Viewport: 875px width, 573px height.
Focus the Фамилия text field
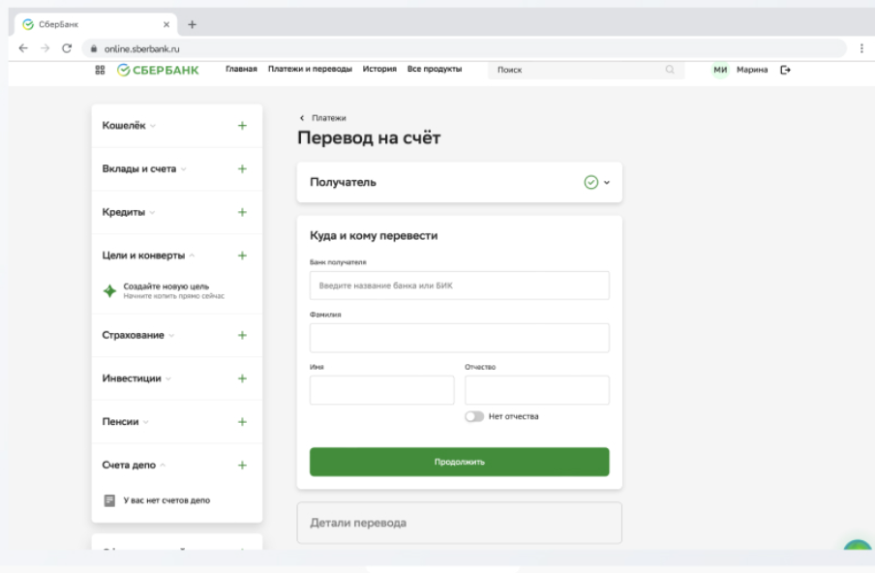coord(459,338)
